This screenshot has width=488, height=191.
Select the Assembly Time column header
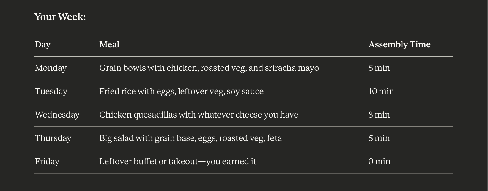(x=399, y=44)
